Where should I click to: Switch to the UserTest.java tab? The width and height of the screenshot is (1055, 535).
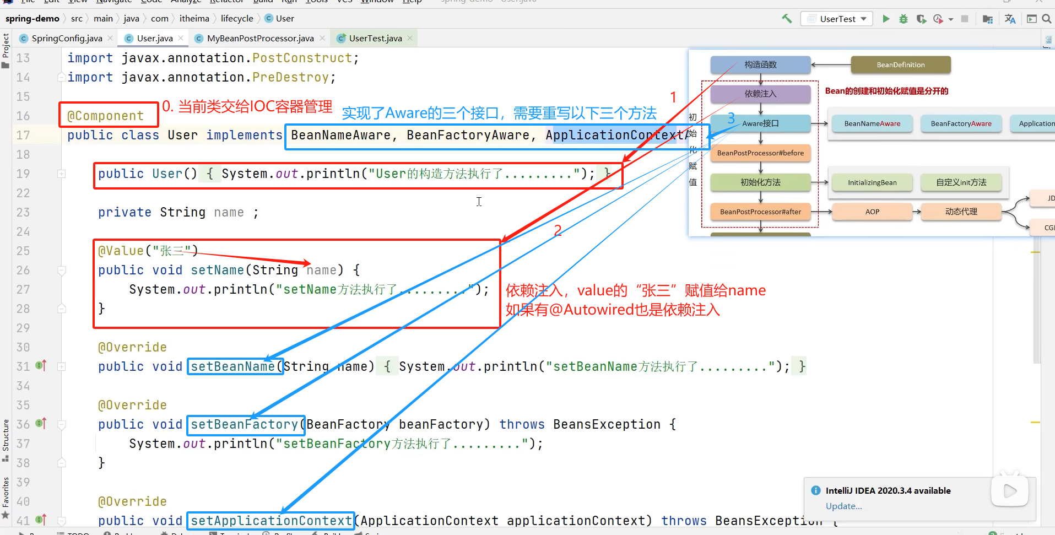[375, 38]
